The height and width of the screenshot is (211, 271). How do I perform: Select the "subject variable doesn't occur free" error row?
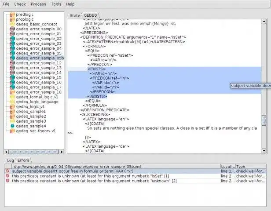click(x=135, y=171)
